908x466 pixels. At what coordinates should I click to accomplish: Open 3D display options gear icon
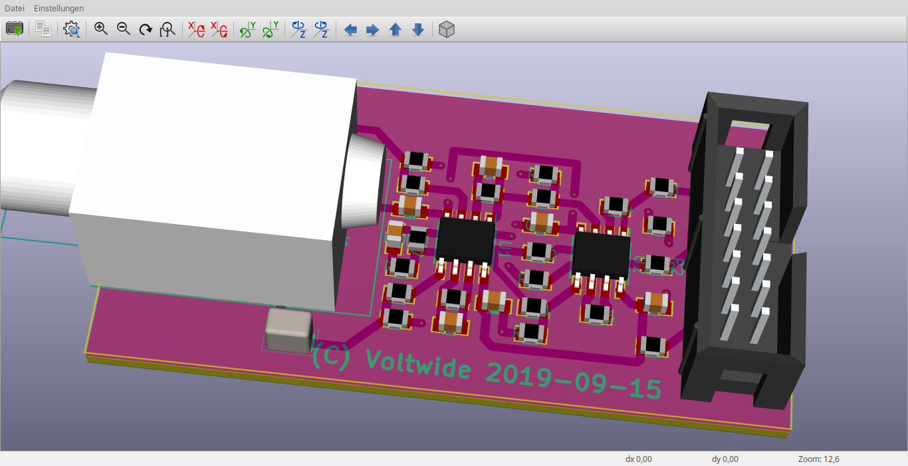(72, 29)
